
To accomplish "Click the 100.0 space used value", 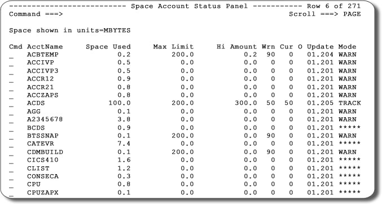I will coord(120,103).
